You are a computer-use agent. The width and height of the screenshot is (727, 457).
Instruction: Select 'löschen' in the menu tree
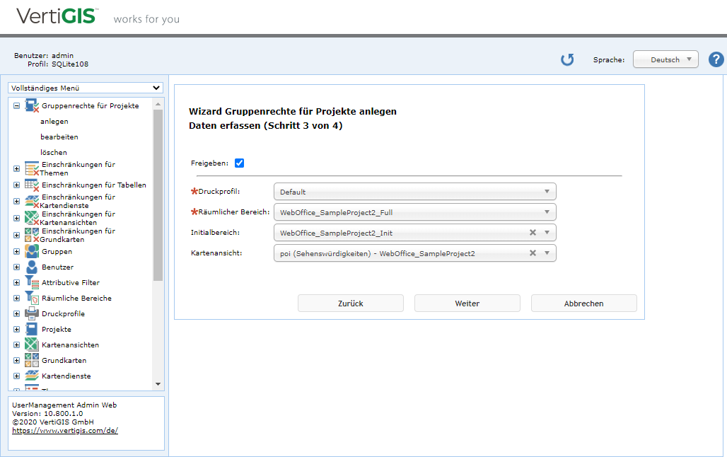(x=54, y=153)
